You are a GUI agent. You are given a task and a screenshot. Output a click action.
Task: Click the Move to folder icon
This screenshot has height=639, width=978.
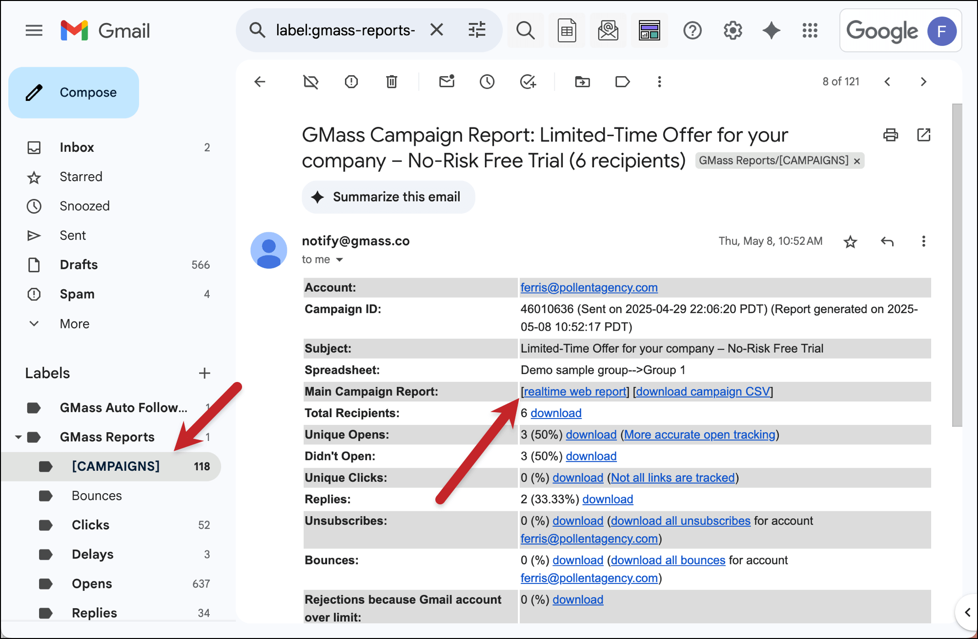[582, 81]
